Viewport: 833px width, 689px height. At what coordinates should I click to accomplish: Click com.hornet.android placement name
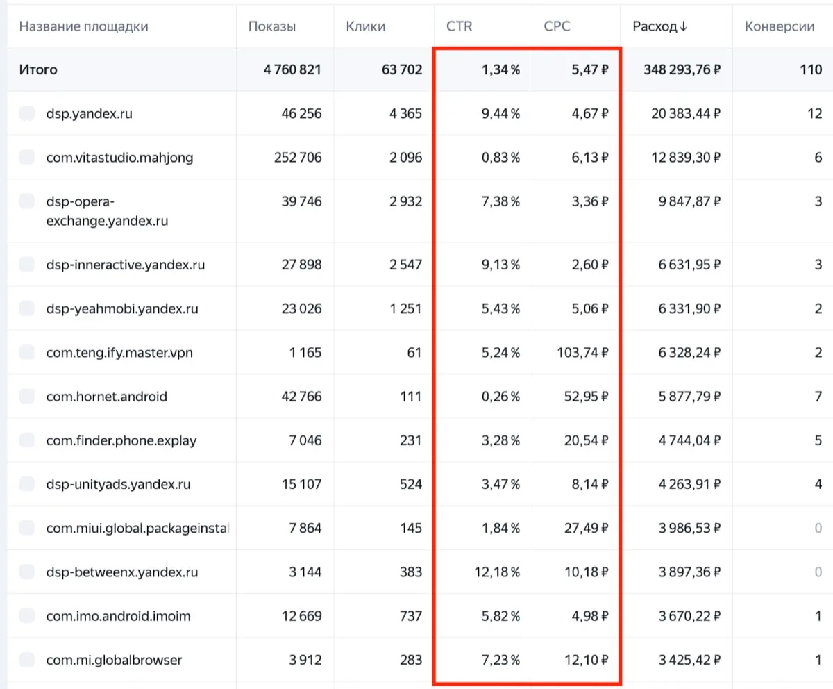click(x=106, y=397)
